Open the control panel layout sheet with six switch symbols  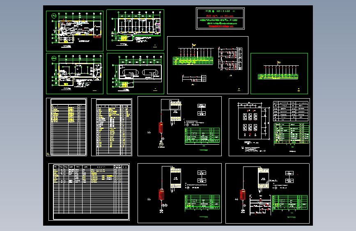(269, 127)
